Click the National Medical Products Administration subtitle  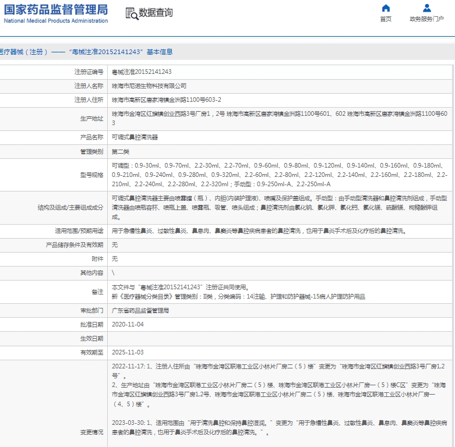point(55,21)
